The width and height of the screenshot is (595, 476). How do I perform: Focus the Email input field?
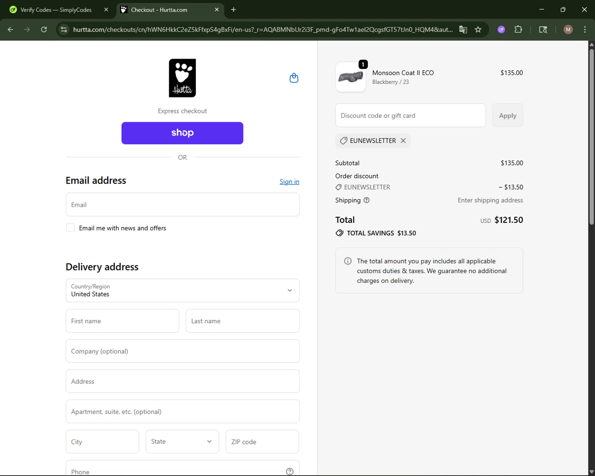pyautogui.click(x=182, y=205)
